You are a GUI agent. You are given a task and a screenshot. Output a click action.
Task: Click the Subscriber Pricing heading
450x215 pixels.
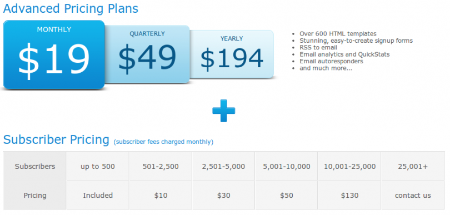point(56,139)
